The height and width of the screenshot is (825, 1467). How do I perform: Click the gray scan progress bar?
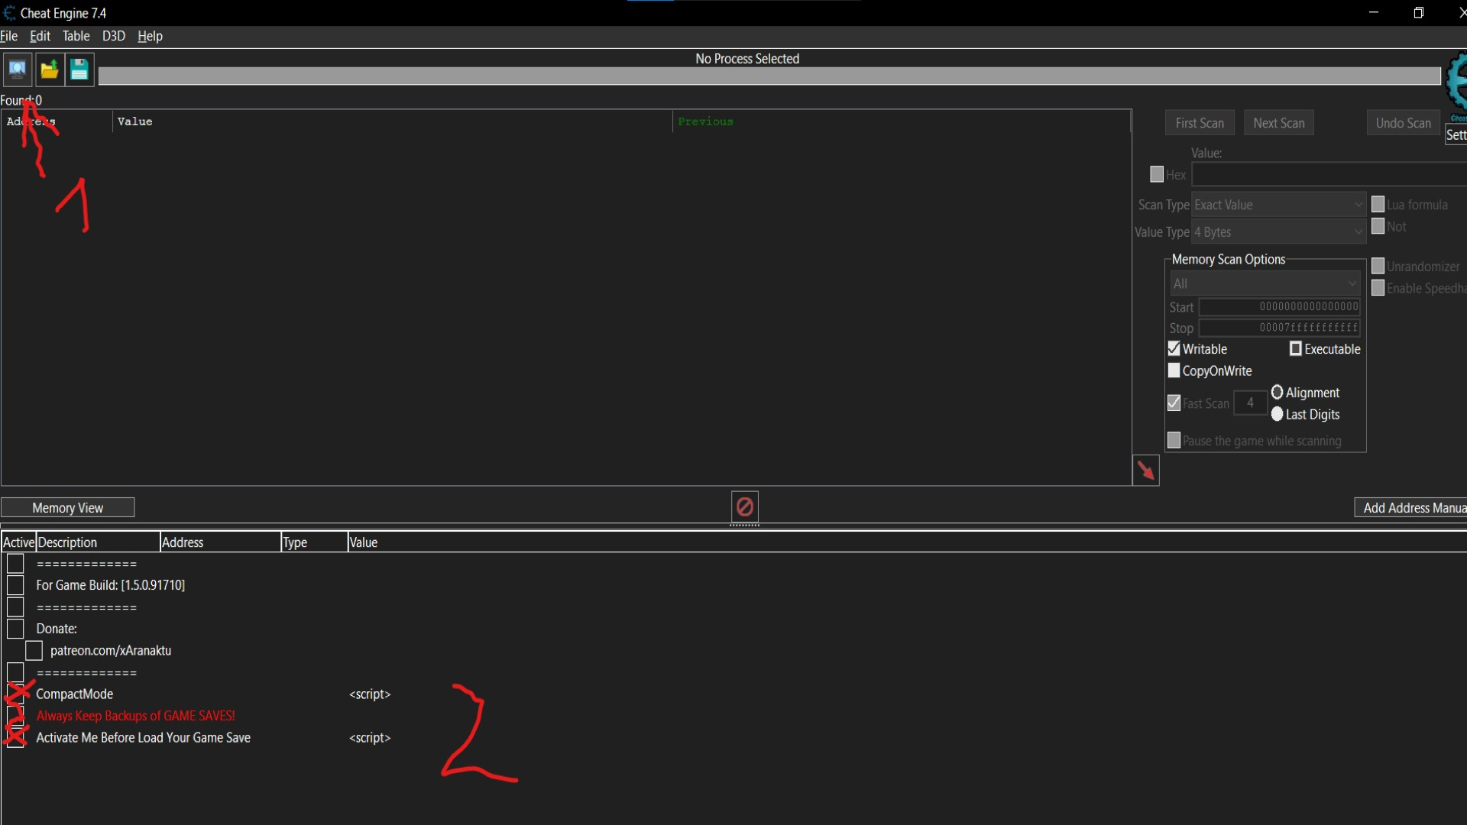pos(768,76)
